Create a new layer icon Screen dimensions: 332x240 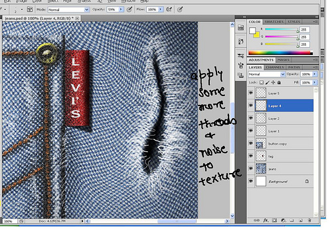301,220
